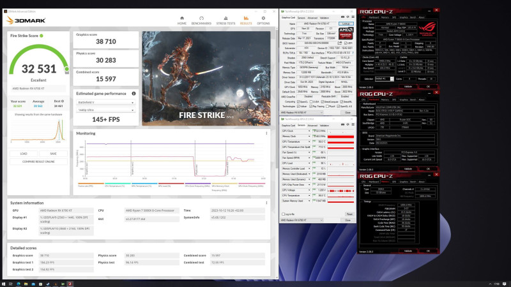Switch to Sensors tab in GPU-Z Graphics Card window

pos(301,18)
